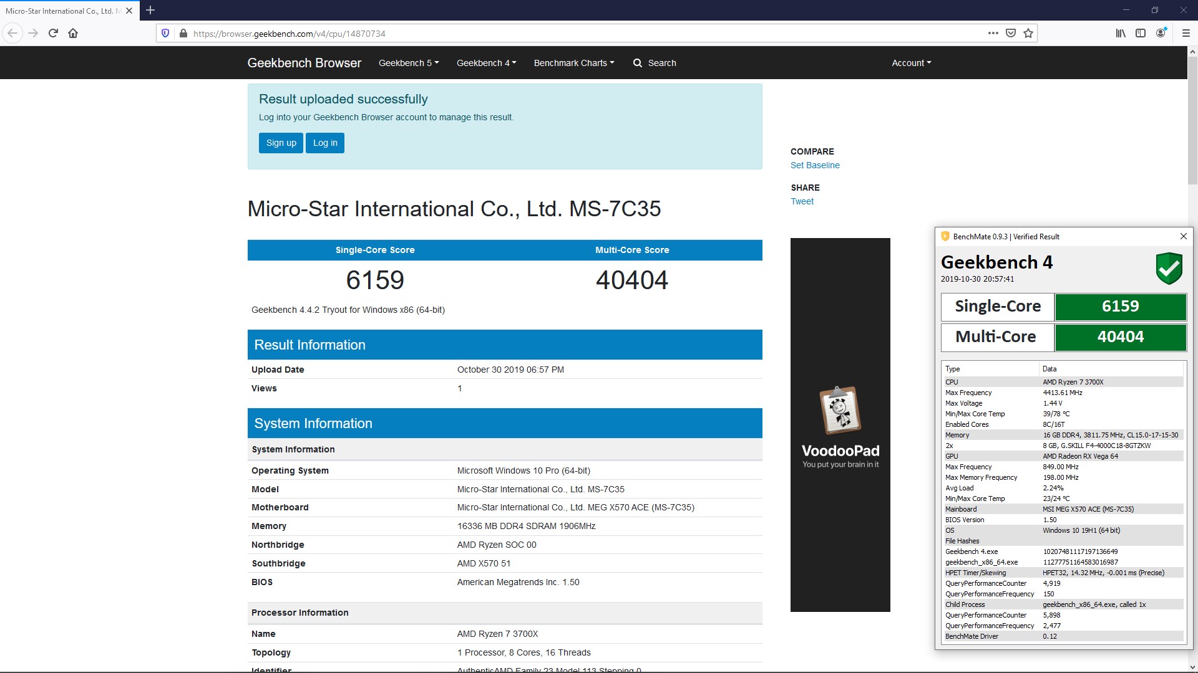
Task: Click BenchMate Multi-Core score 40404
Action: tap(1120, 337)
